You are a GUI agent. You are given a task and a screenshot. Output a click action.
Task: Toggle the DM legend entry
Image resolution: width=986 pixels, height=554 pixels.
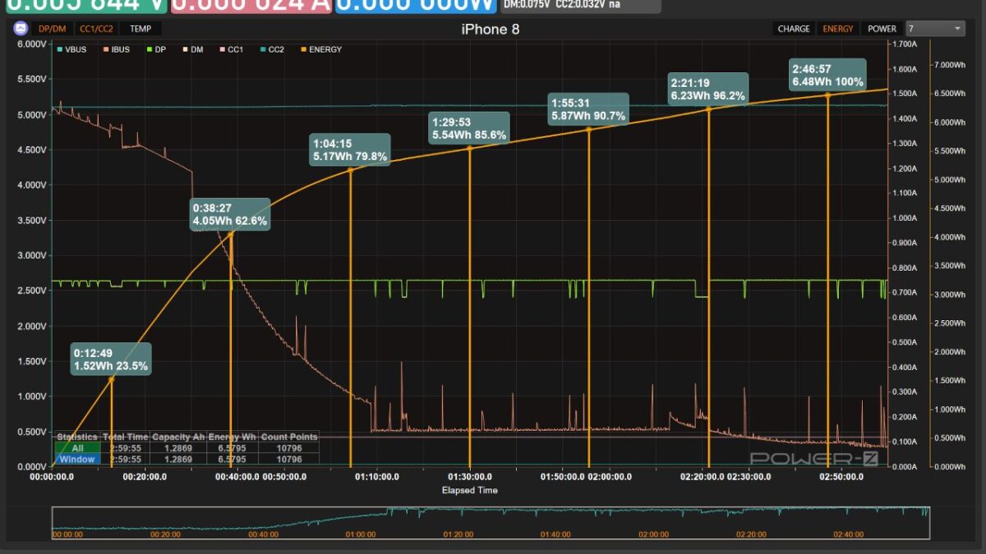pyautogui.click(x=193, y=49)
